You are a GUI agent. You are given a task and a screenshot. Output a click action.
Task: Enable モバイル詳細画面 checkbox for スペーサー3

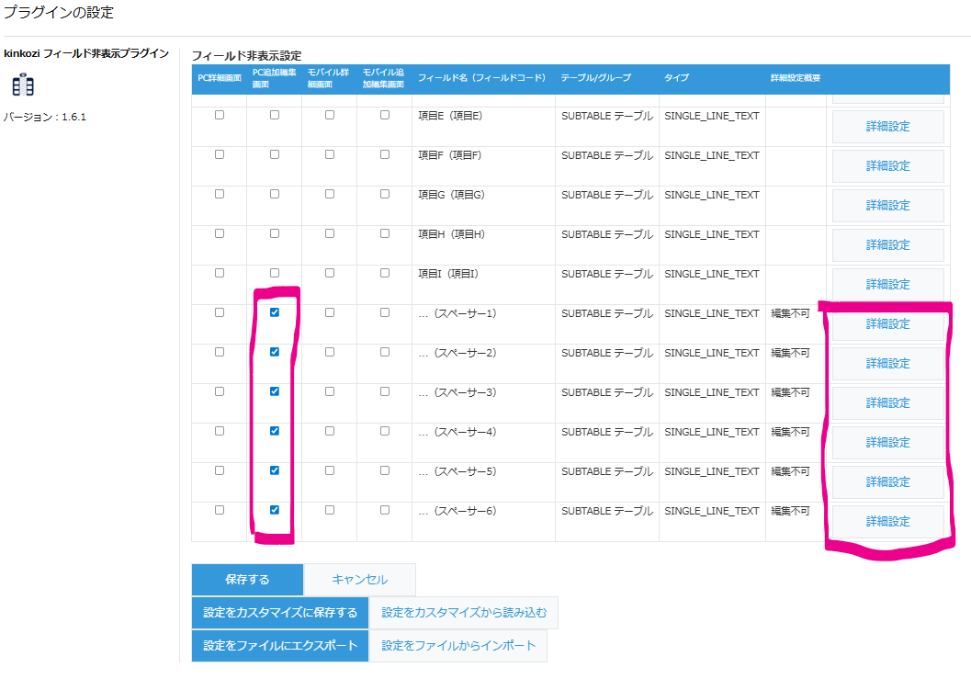click(x=328, y=391)
